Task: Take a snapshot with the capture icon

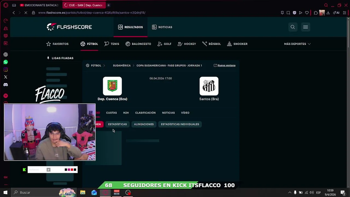Action: coord(288,13)
